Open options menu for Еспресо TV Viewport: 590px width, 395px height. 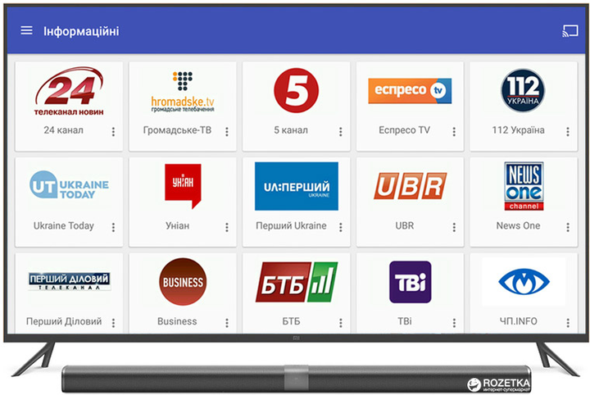(x=454, y=131)
